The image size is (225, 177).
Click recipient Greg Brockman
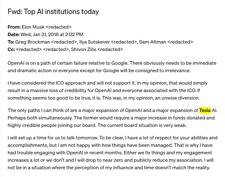[33, 42]
